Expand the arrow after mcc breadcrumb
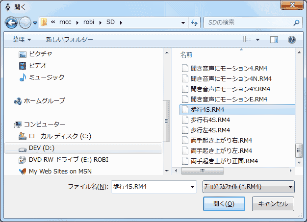Image resolution: width=307 pixels, height=222 pixels. pyautogui.click(x=77, y=23)
